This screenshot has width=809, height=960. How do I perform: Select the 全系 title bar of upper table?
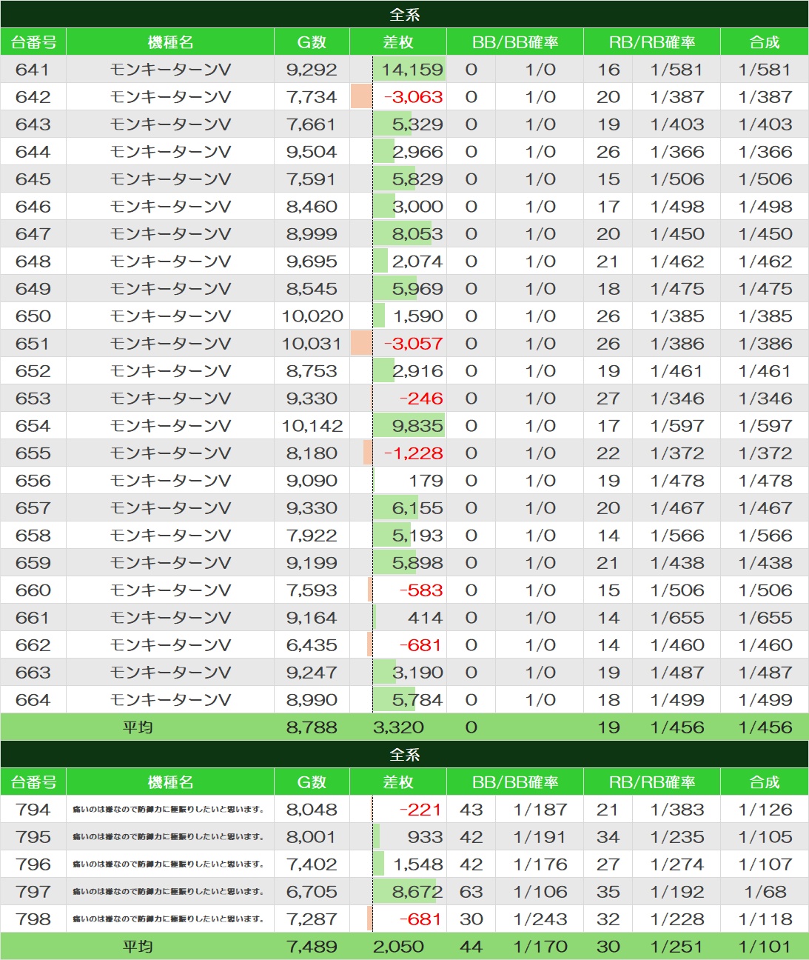404,14
